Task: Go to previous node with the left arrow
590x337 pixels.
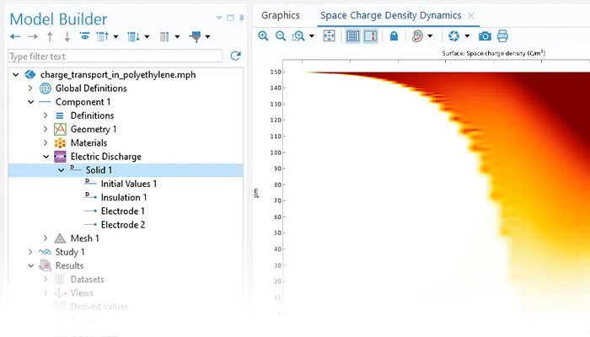Action: 15,37
